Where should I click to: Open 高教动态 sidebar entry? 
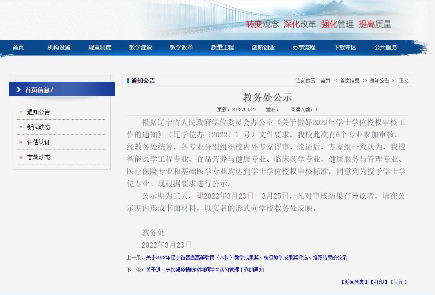[38, 157]
